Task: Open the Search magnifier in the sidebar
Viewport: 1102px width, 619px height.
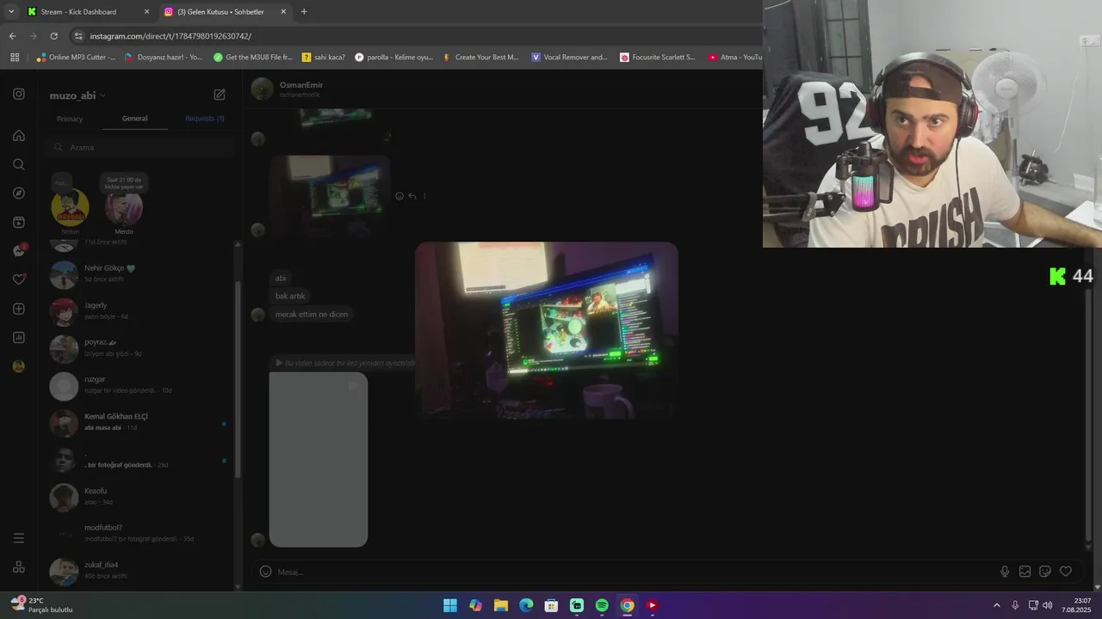Action: tap(19, 164)
